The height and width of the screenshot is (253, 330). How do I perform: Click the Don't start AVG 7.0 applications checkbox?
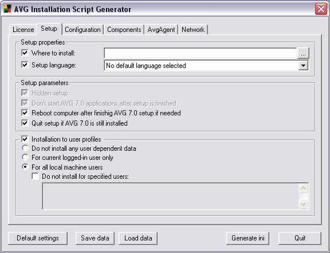point(25,103)
